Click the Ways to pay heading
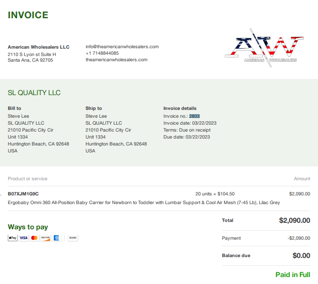The image size is (318, 284). click(28, 227)
